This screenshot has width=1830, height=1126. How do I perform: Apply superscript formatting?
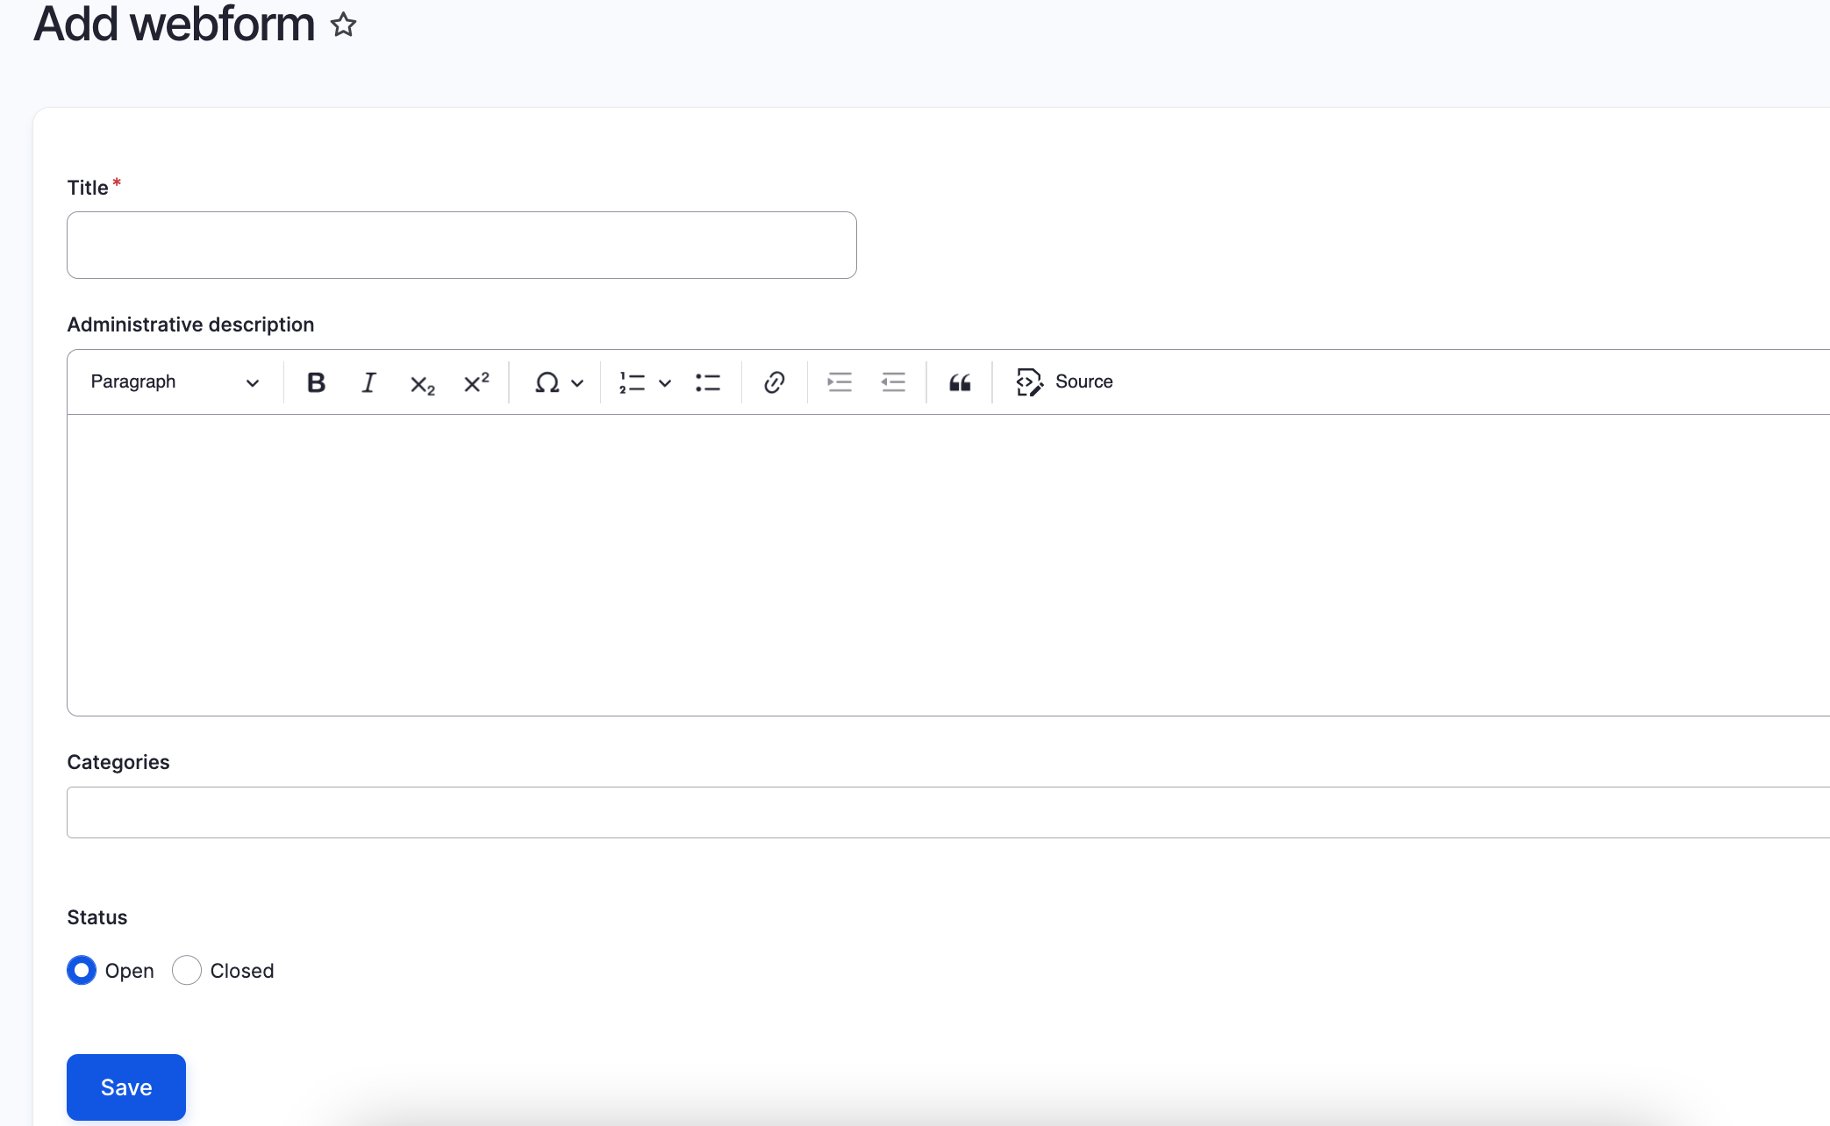475,382
